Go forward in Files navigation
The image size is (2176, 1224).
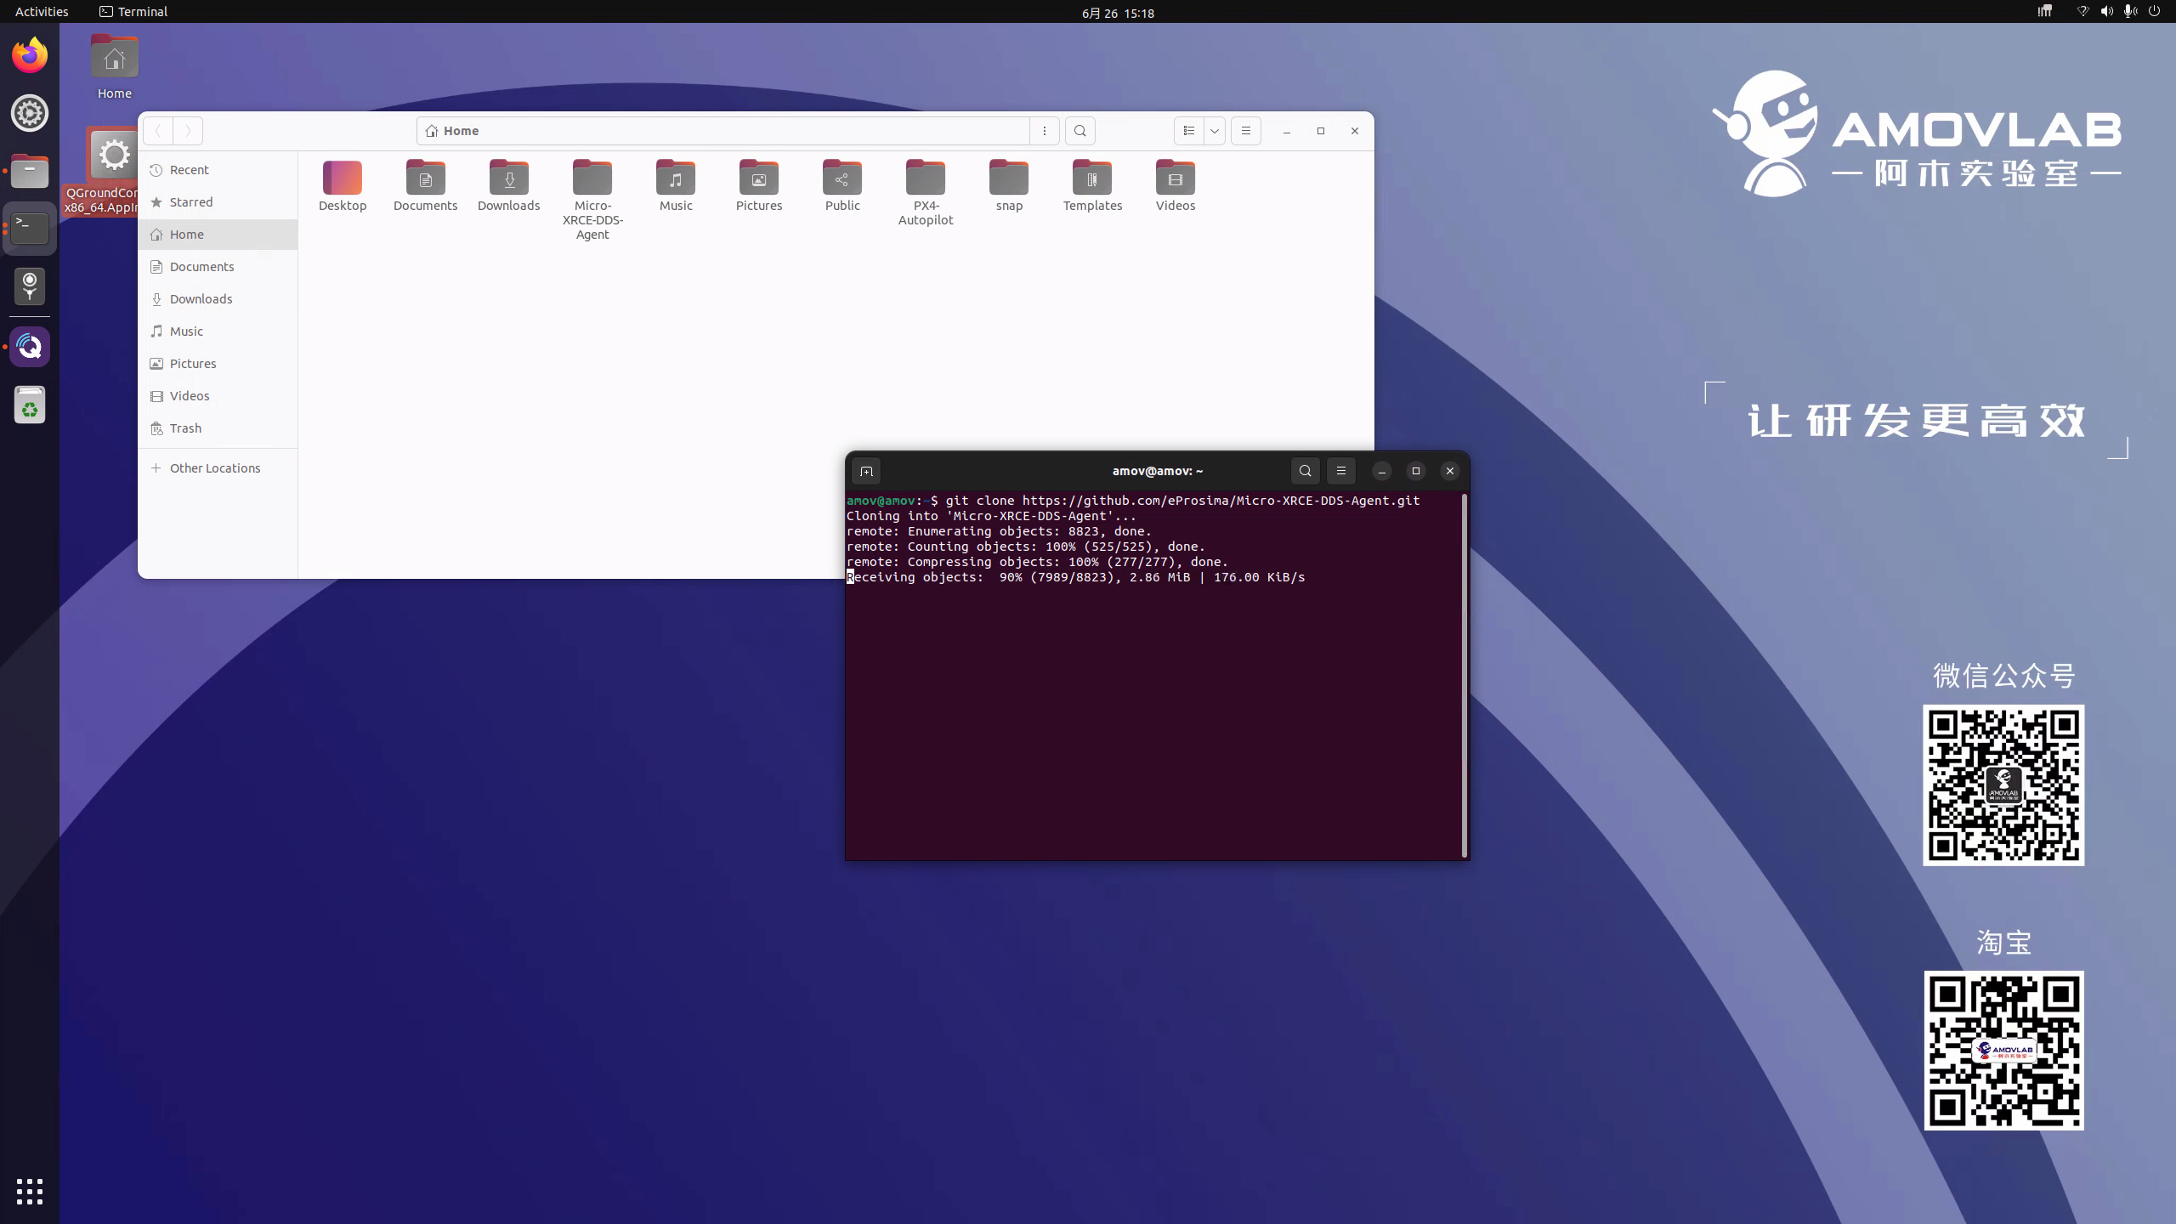pos(188,131)
